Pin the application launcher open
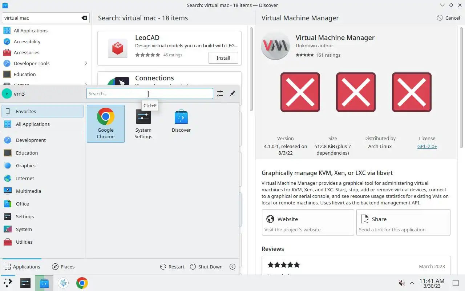Screen dimensions: 465x291 pyautogui.click(x=232, y=94)
